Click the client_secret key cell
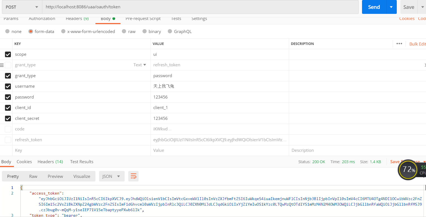426x217 pixels. point(82,118)
